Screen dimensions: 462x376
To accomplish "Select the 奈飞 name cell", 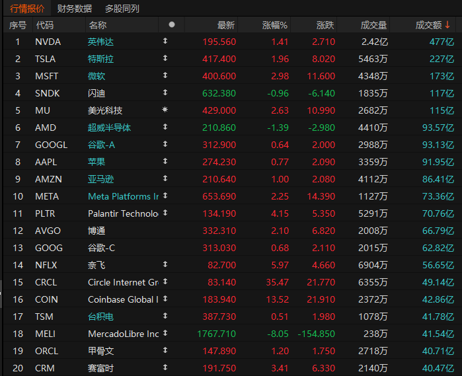I will coord(96,265).
